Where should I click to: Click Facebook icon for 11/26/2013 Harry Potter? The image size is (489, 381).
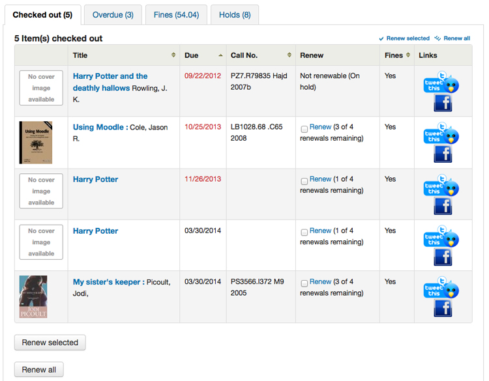pyautogui.click(x=443, y=206)
